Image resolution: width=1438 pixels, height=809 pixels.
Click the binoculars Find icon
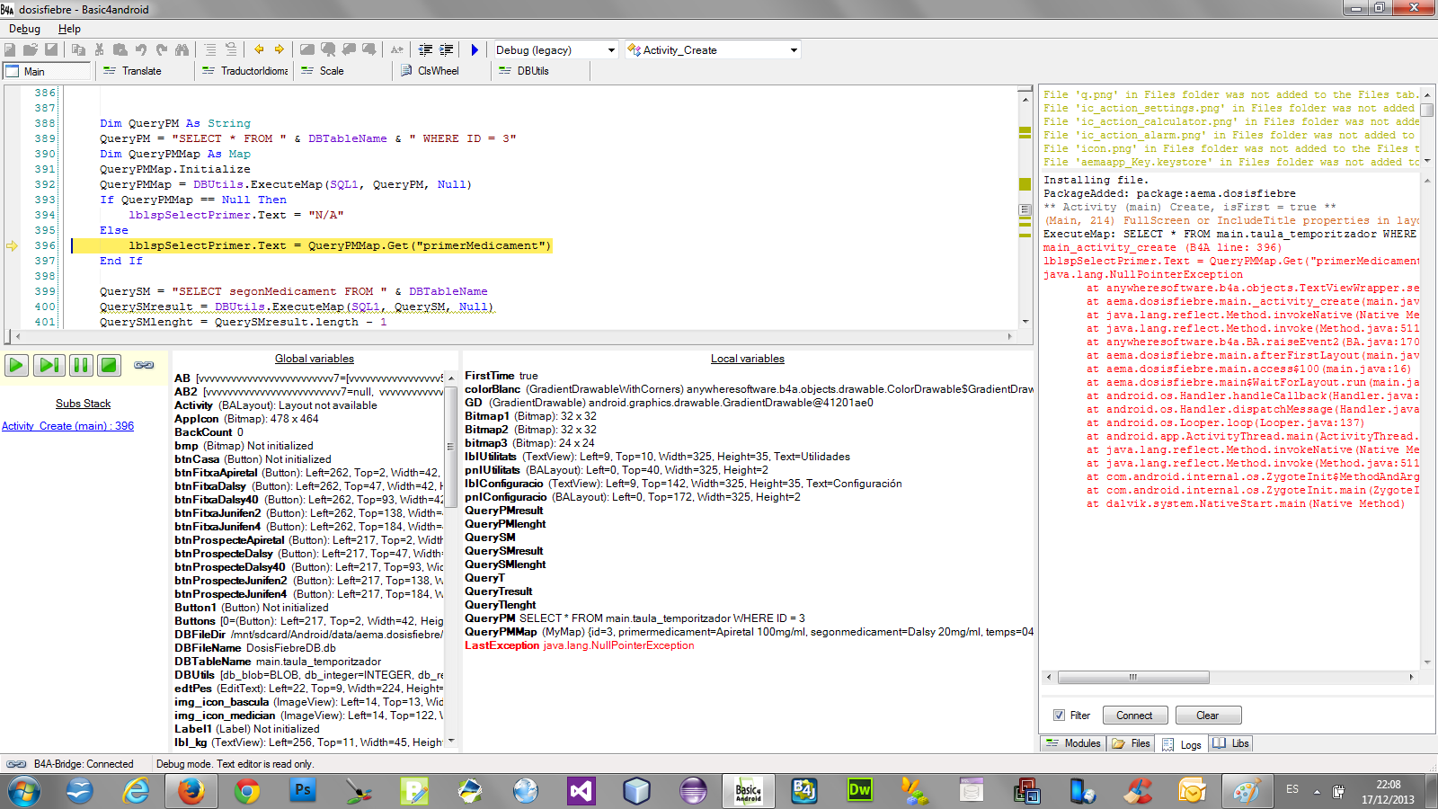point(182,50)
